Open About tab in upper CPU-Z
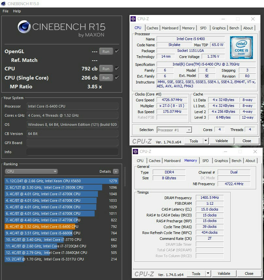Screen dimensions: 264x280 click(248, 28)
